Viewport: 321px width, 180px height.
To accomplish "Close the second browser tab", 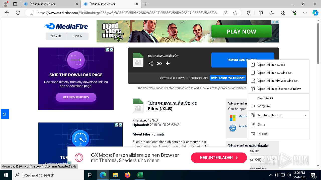I will tap(137, 4).
